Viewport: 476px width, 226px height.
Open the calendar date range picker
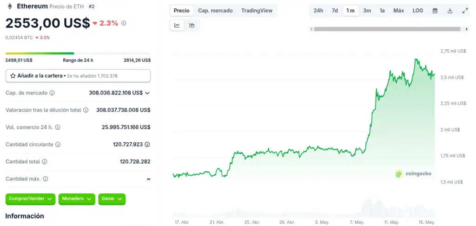click(435, 11)
